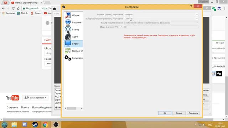Click the Windows Start button
The height and width of the screenshot is (128, 228).
[5, 125]
